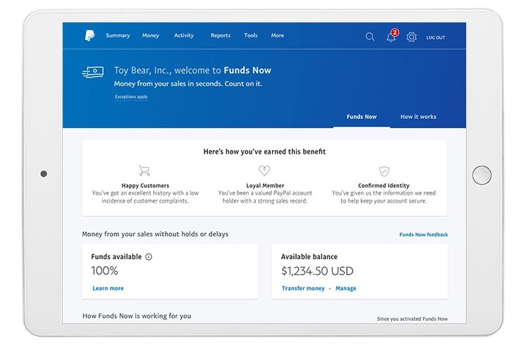
Task: Open the settings gear icon
Action: click(411, 37)
